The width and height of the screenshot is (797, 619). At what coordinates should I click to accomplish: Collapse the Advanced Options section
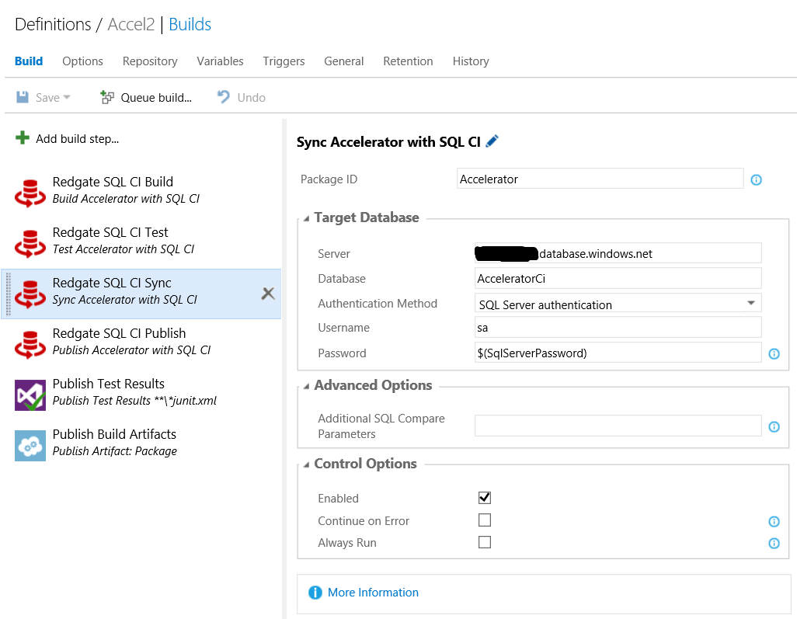coord(306,386)
